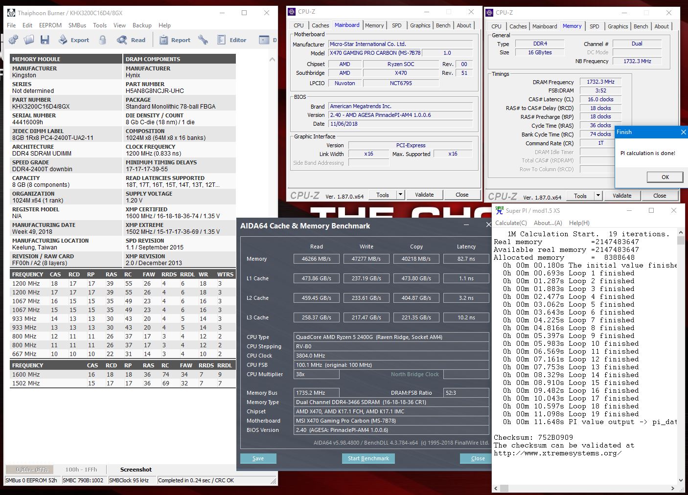
Task: Expand Tools dropdown arrow in Mainboard CPU-Z
Action: click(400, 195)
